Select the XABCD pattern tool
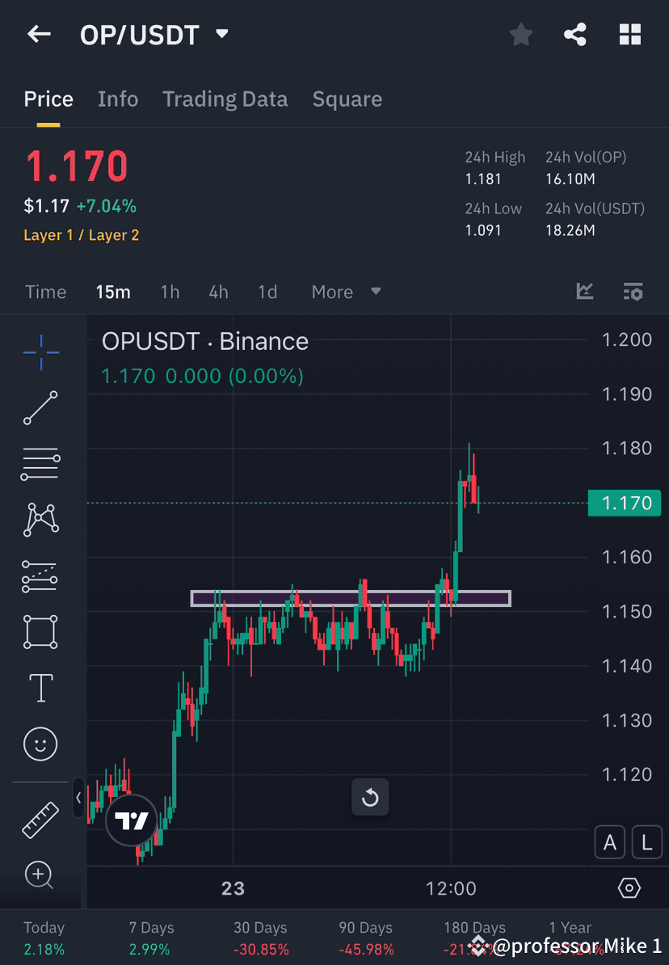This screenshot has height=965, width=669. coord(40,520)
